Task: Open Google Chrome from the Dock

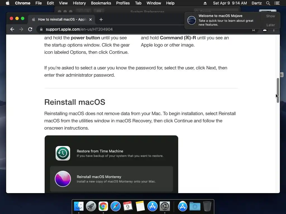Action: click(103, 206)
